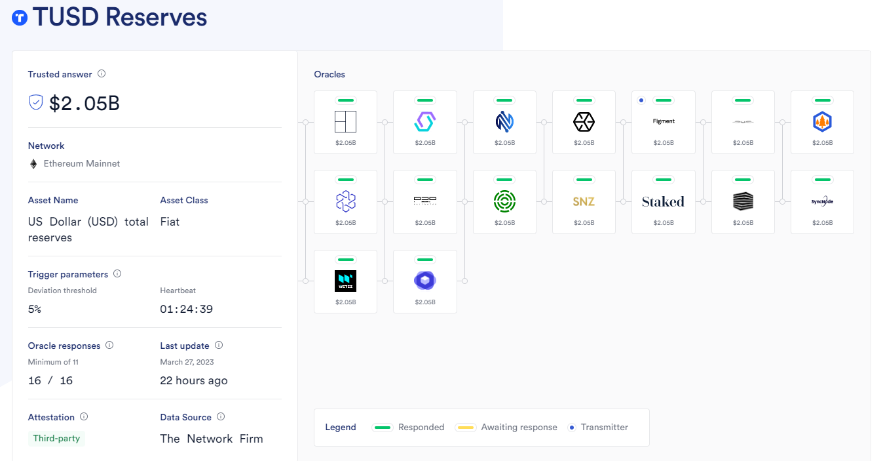Click the Asset Class label
The image size is (883, 461).
[184, 200]
